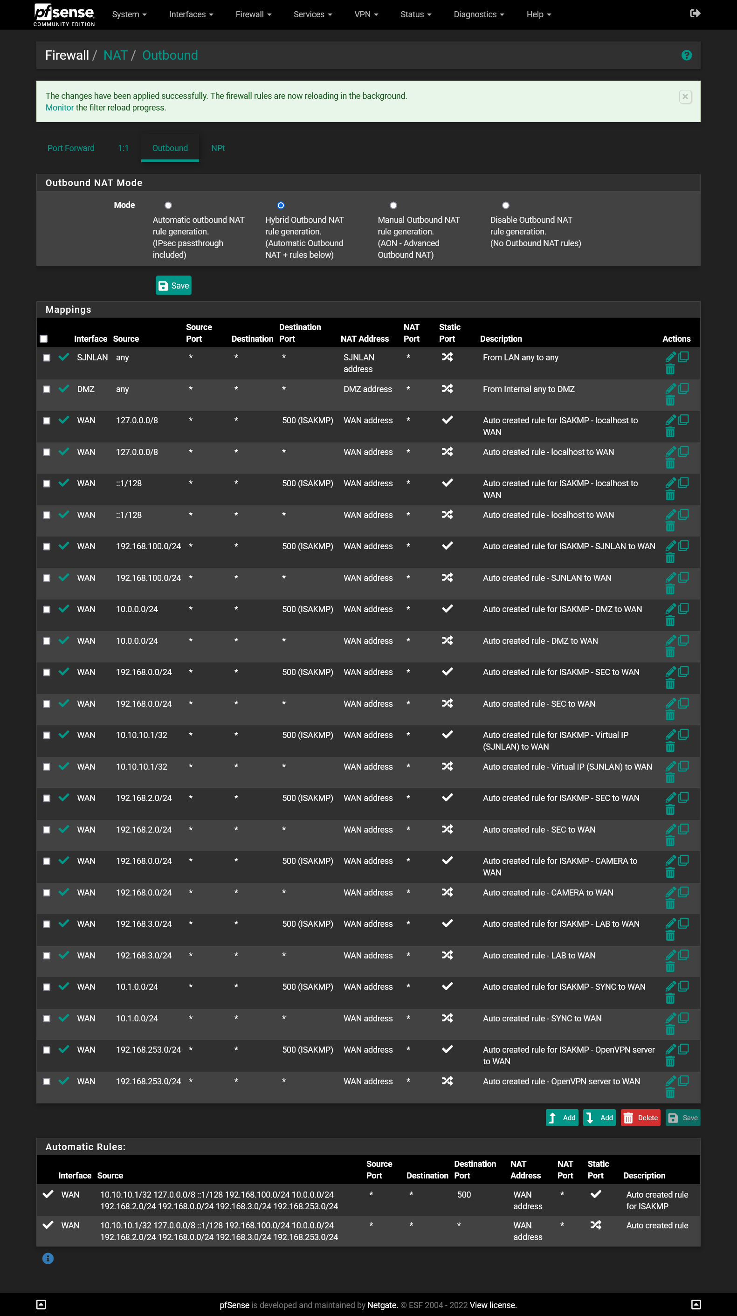Image resolution: width=737 pixels, height=1316 pixels.
Task: Open the Firewall dropdown menu
Action: (253, 14)
